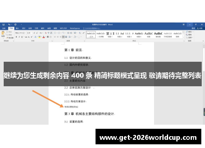
Task: Toggle underline formatting
Action: point(22,37)
